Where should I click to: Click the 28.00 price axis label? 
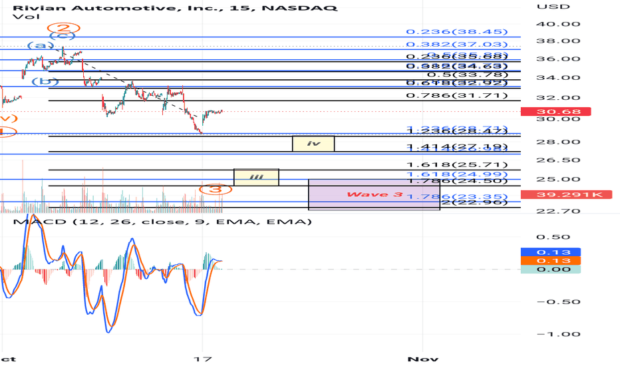click(x=558, y=142)
